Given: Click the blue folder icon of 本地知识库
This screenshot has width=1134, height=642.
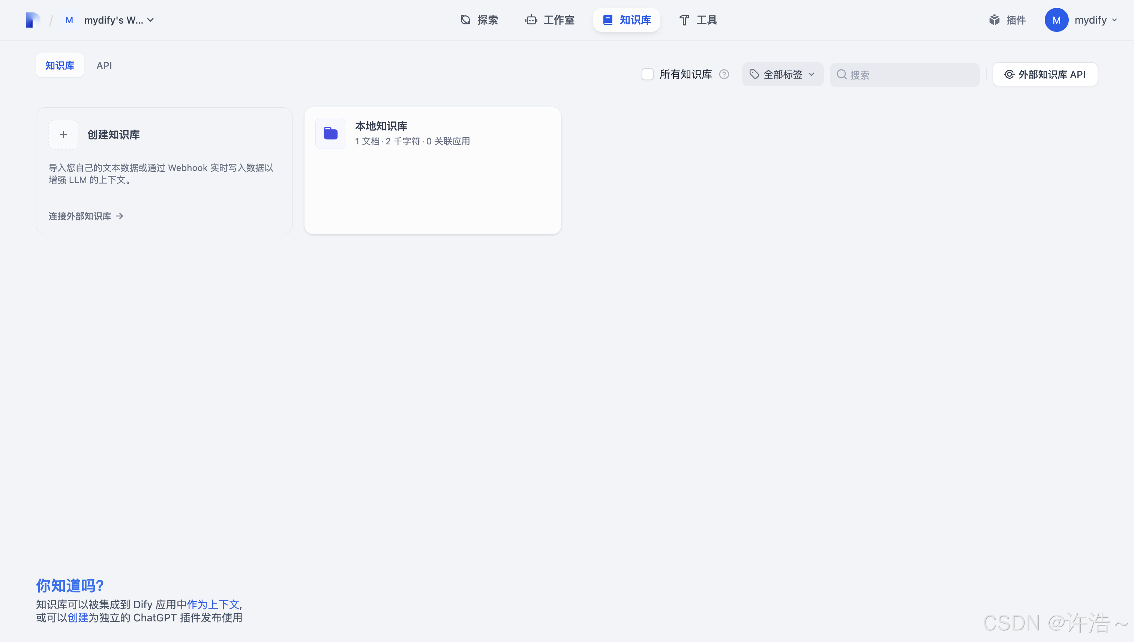Looking at the screenshot, I should (331, 133).
